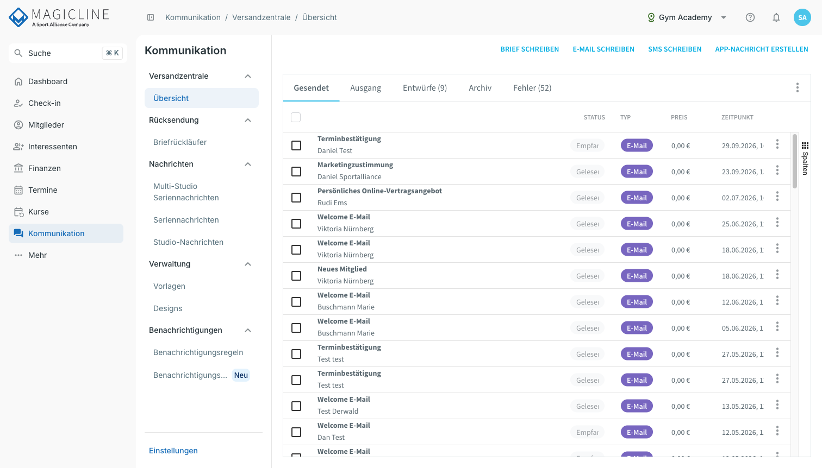Check Welcome E-Mail Test Derwald row

(296, 406)
